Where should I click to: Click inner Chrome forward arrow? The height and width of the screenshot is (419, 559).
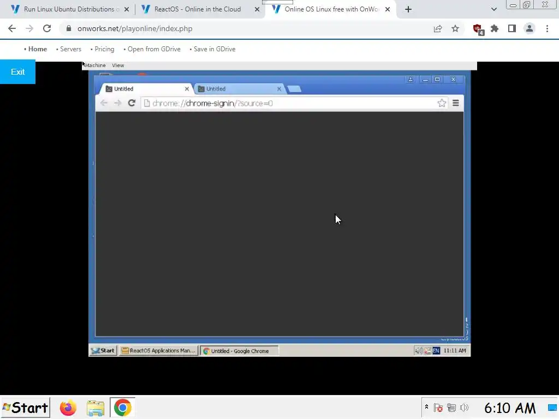[118, 103]
